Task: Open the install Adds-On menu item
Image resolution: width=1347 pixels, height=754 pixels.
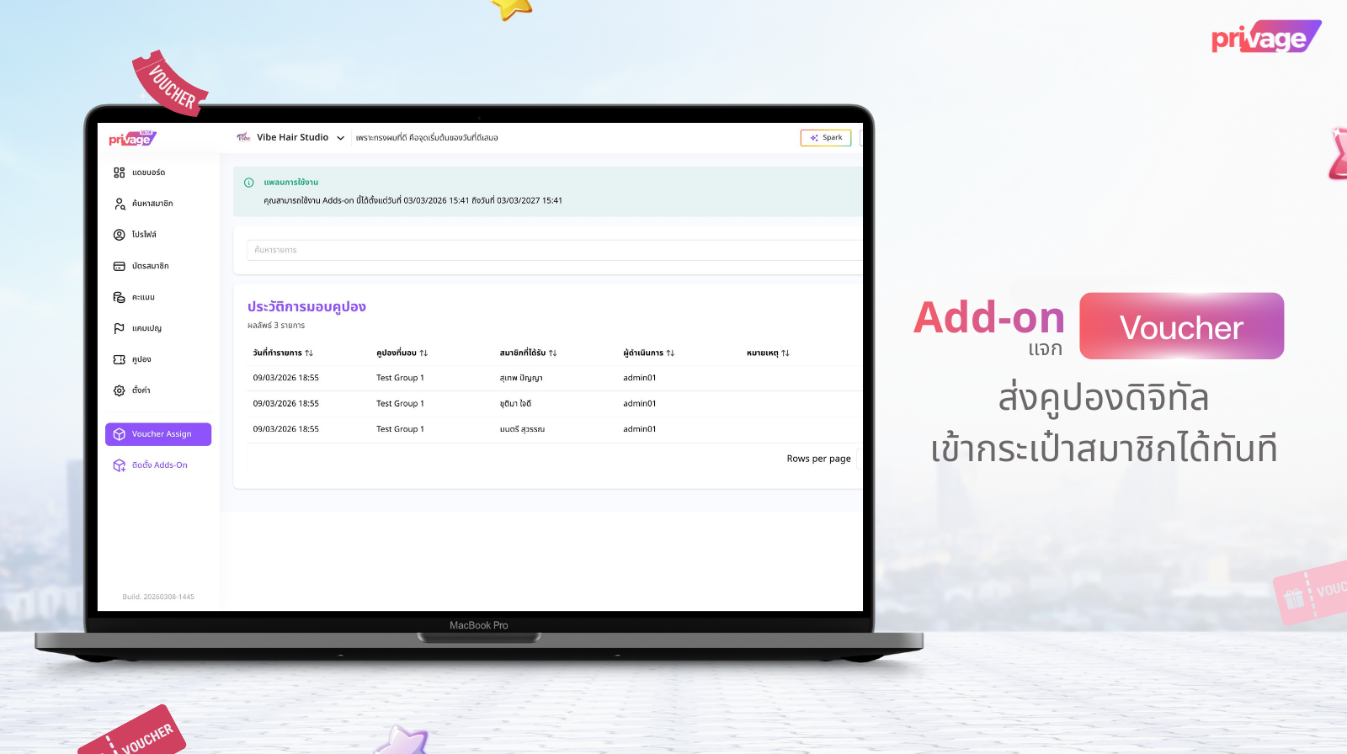Action: (158, 465)
